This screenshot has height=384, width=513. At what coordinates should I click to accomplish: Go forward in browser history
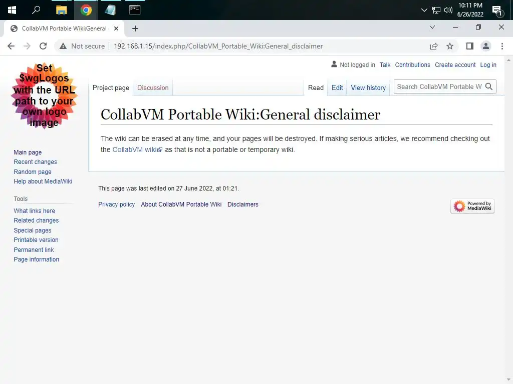27,46
